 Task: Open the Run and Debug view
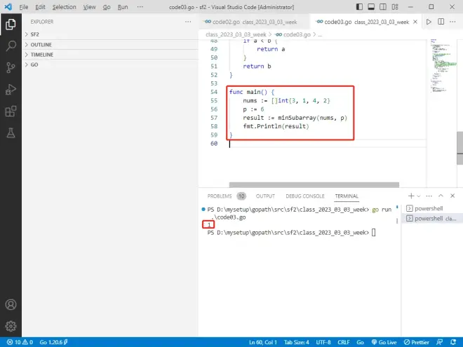point(11,89)
